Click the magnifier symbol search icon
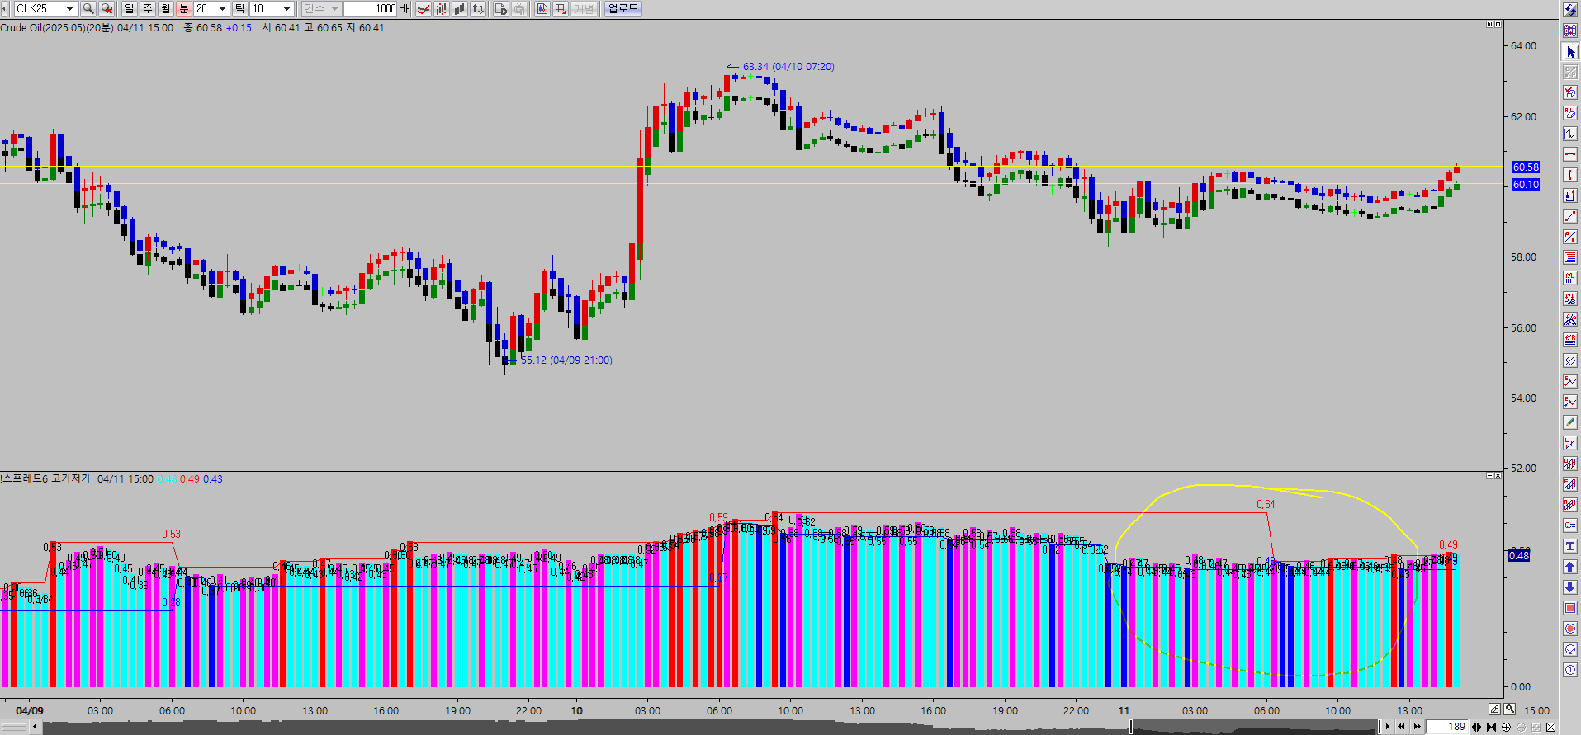 coord(88,8)
